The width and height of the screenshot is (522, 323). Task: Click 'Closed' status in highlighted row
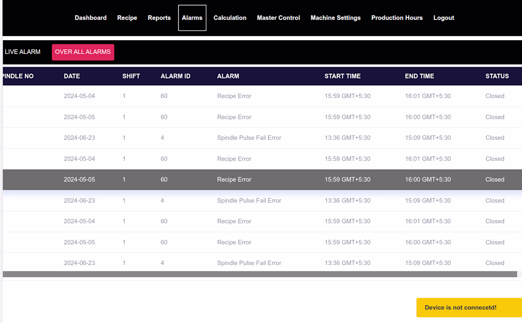(494, 179)
